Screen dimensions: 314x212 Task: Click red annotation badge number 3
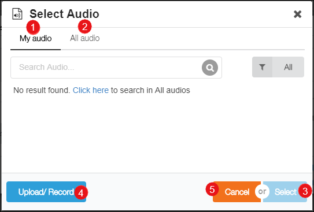[305, 191]
